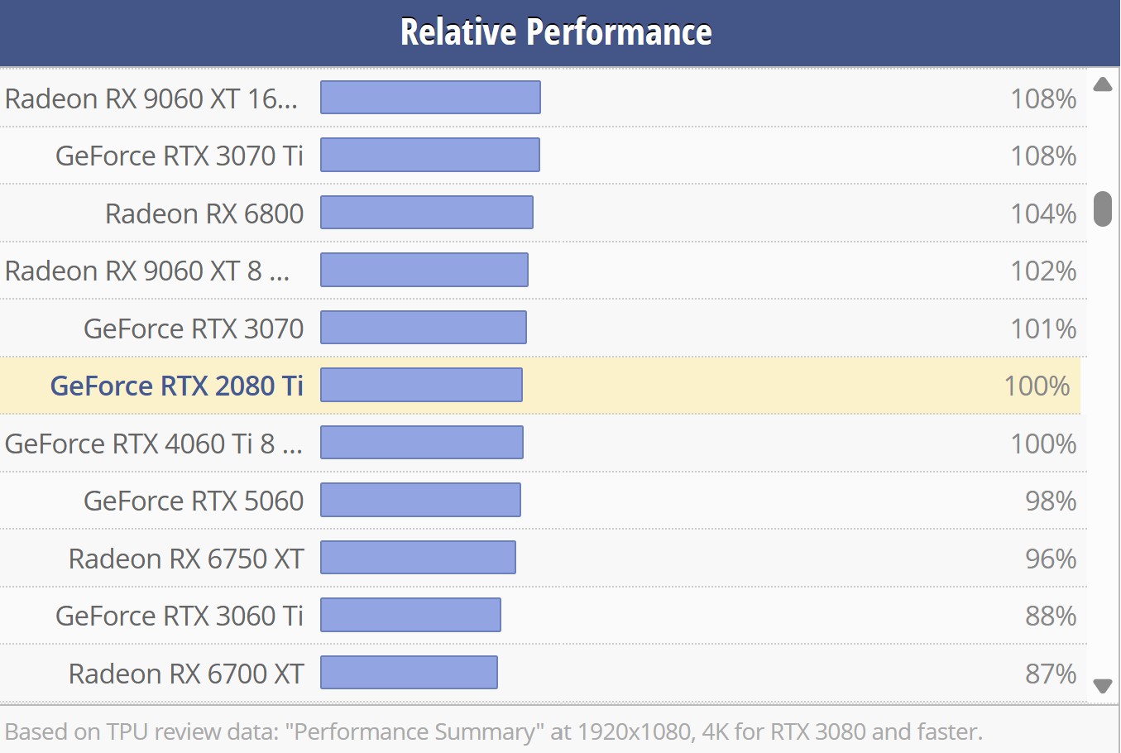Viewport: 1121px width, 753px height.
Task: Click the scroll down arrow
Action: tap(1102, 685)
